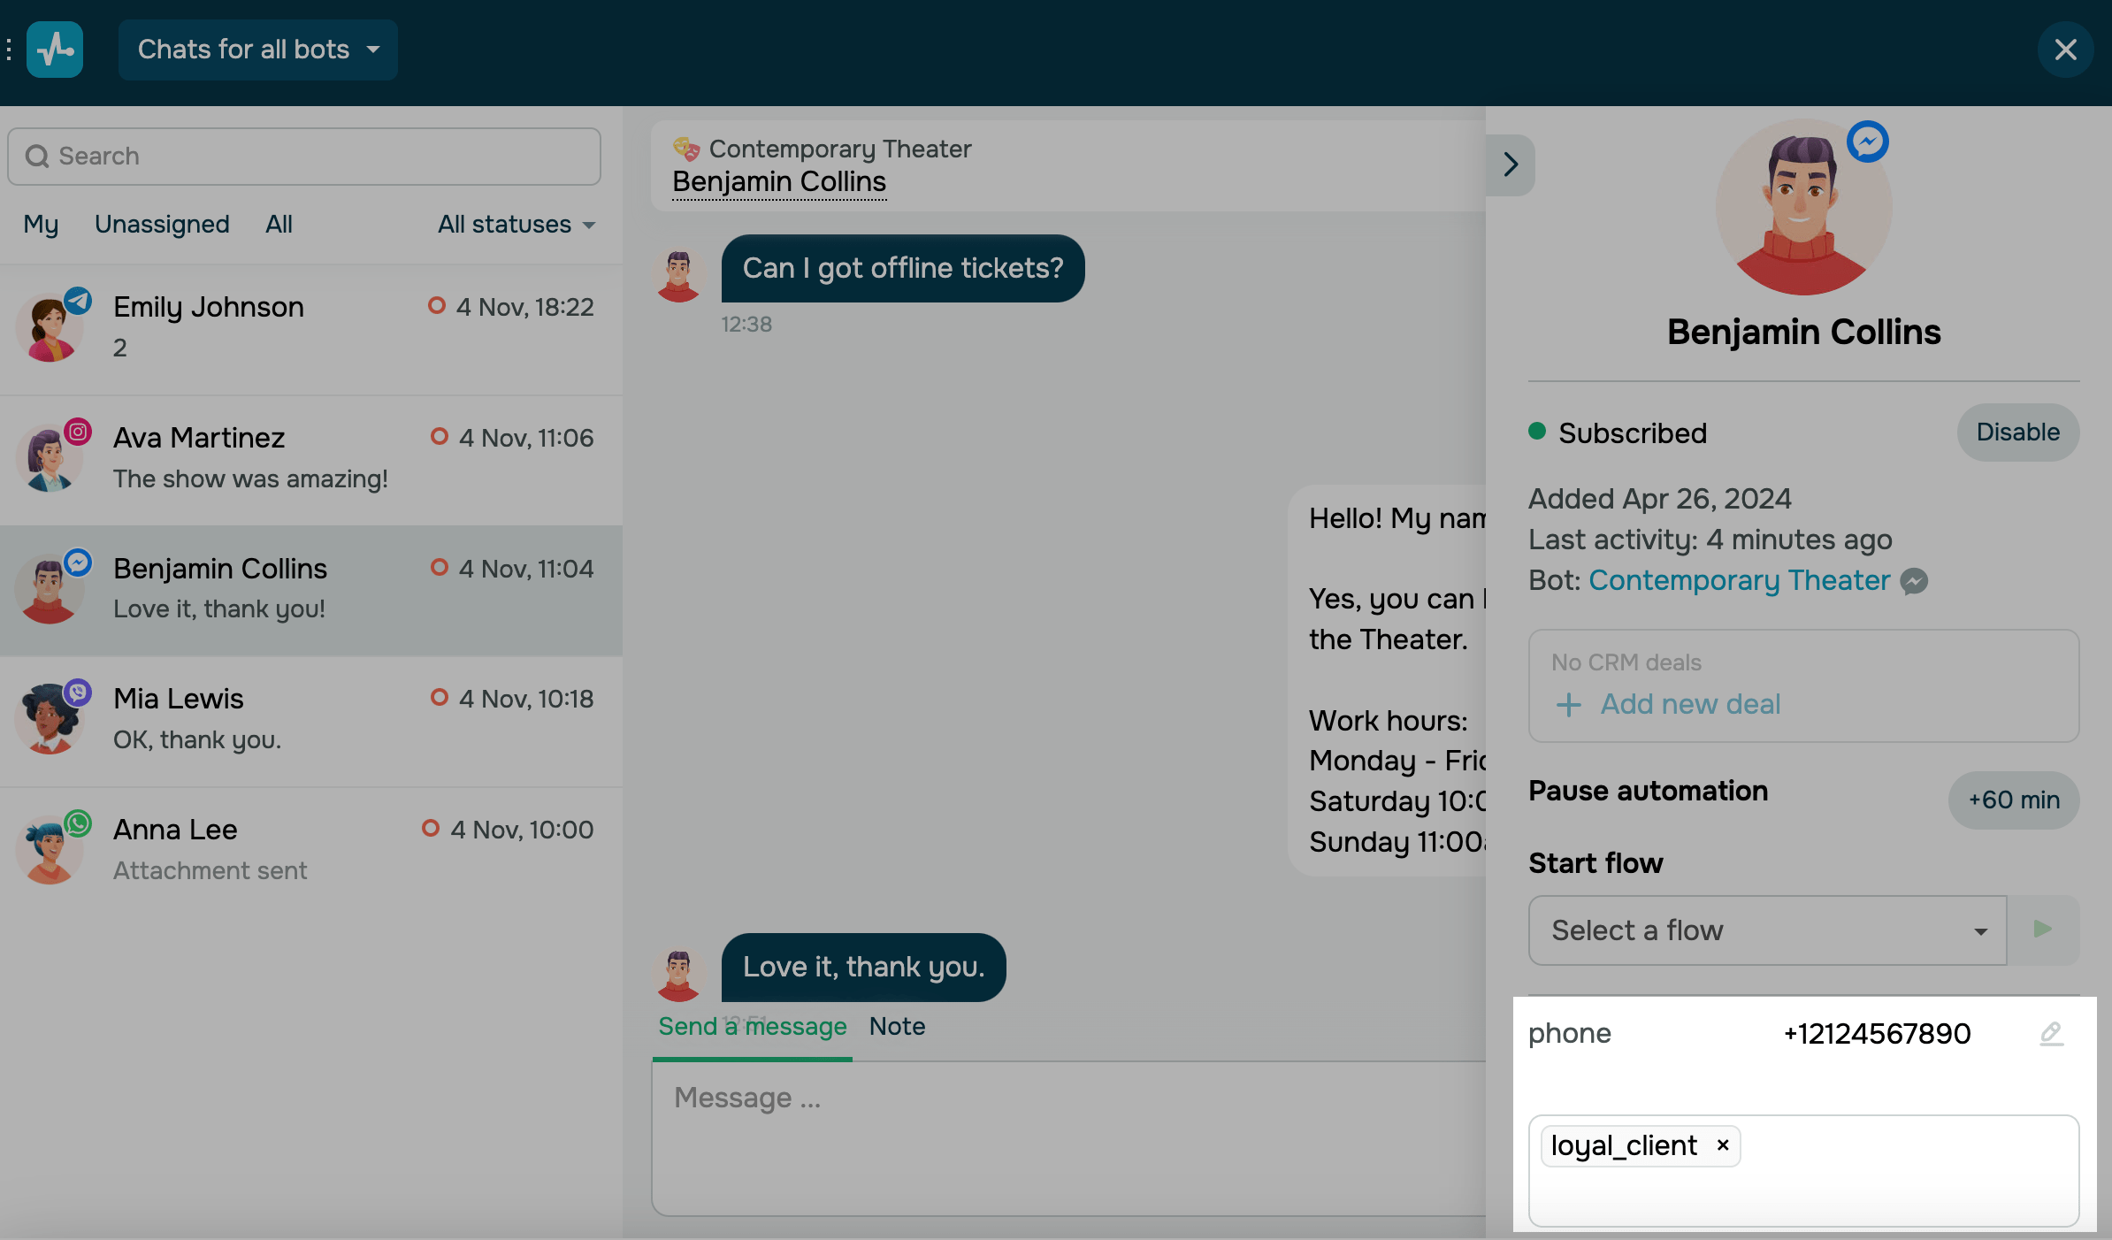Click the three-dot grip at top left
Screen dimensions: 2112x1240
tap(9, 50)
